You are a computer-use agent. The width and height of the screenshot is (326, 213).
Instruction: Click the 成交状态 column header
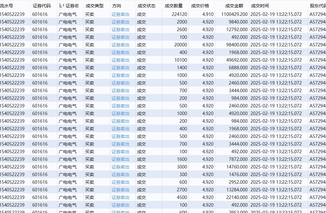point(146,6)
